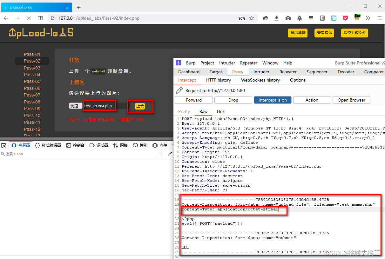The image size is (385, 259).
Task: Click the Content-Type application/octet-stream line
Action: pyautogui.click(x=230, y=209)
